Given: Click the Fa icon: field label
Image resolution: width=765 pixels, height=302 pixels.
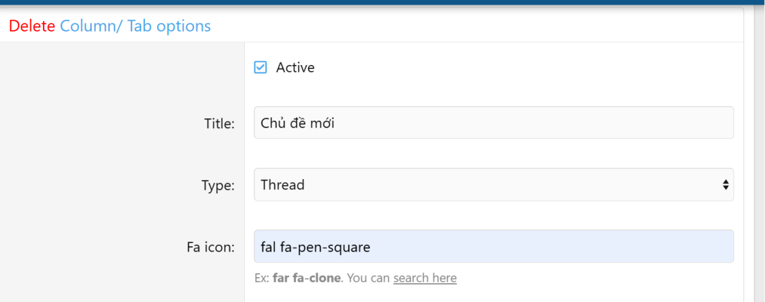Looking at the screenshot, I should click(210, 247).
